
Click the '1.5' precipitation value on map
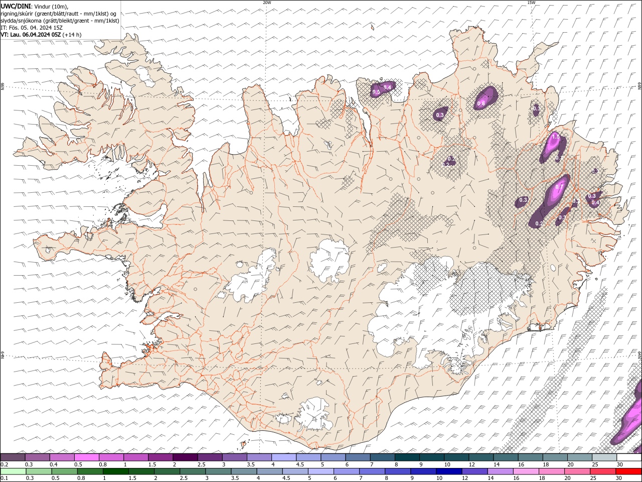click(x=555, y=136)
